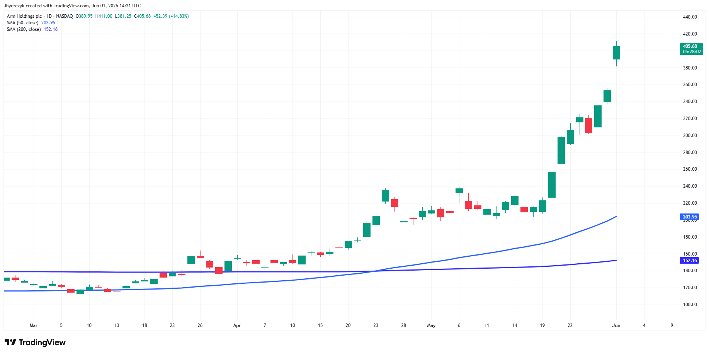Screen dimensions: 709x354
Task: Click the 300.00 price axis label
Action: (690, 136)
